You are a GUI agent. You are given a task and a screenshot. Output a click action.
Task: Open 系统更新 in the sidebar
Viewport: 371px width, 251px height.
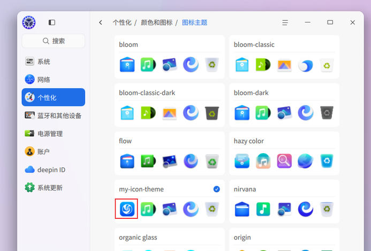tap(54, 188)
